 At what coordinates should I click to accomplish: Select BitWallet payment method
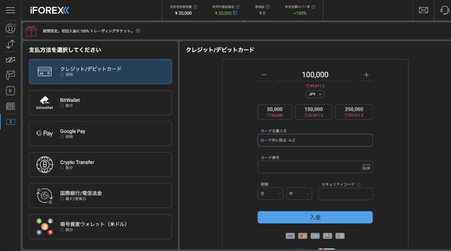pyautogui.click(x=100, y=103)
